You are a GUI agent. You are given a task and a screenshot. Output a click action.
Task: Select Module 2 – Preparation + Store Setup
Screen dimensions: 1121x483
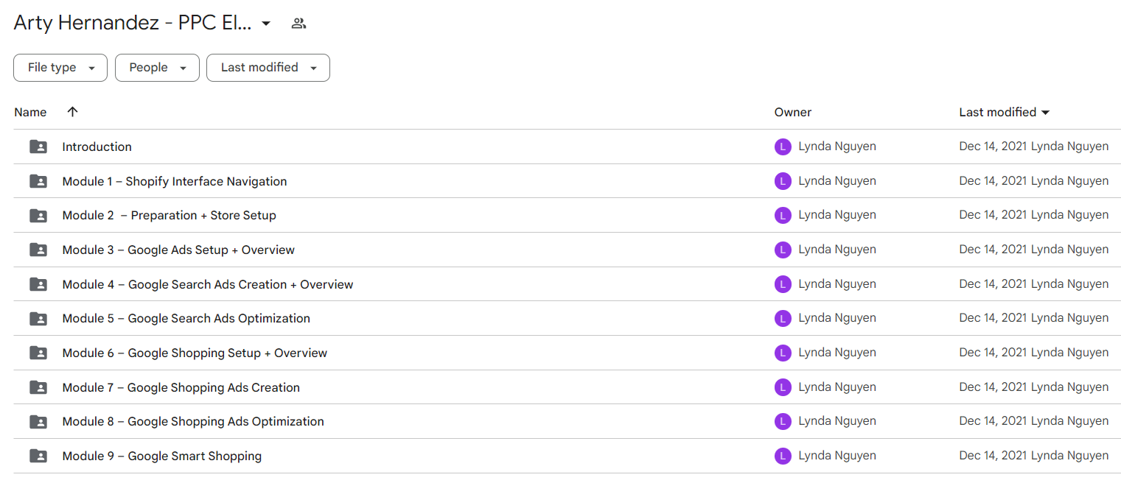point(169,216)
